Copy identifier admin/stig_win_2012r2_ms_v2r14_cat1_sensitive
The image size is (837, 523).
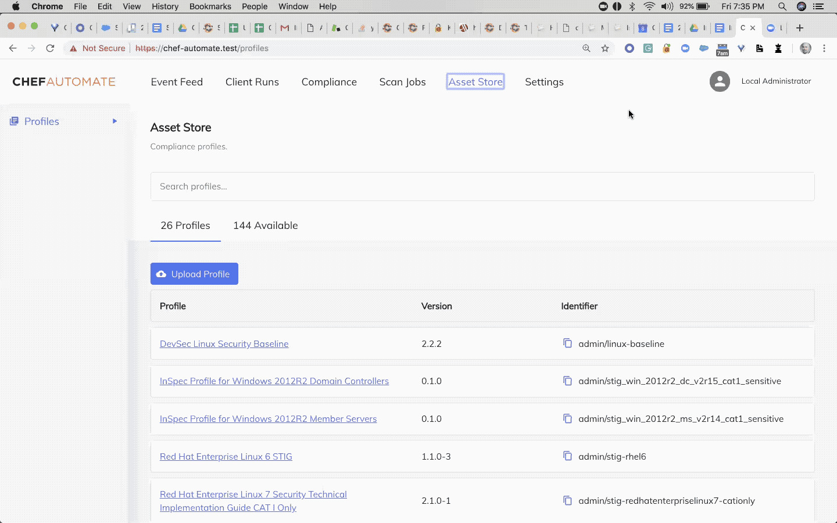pos(567,418)
